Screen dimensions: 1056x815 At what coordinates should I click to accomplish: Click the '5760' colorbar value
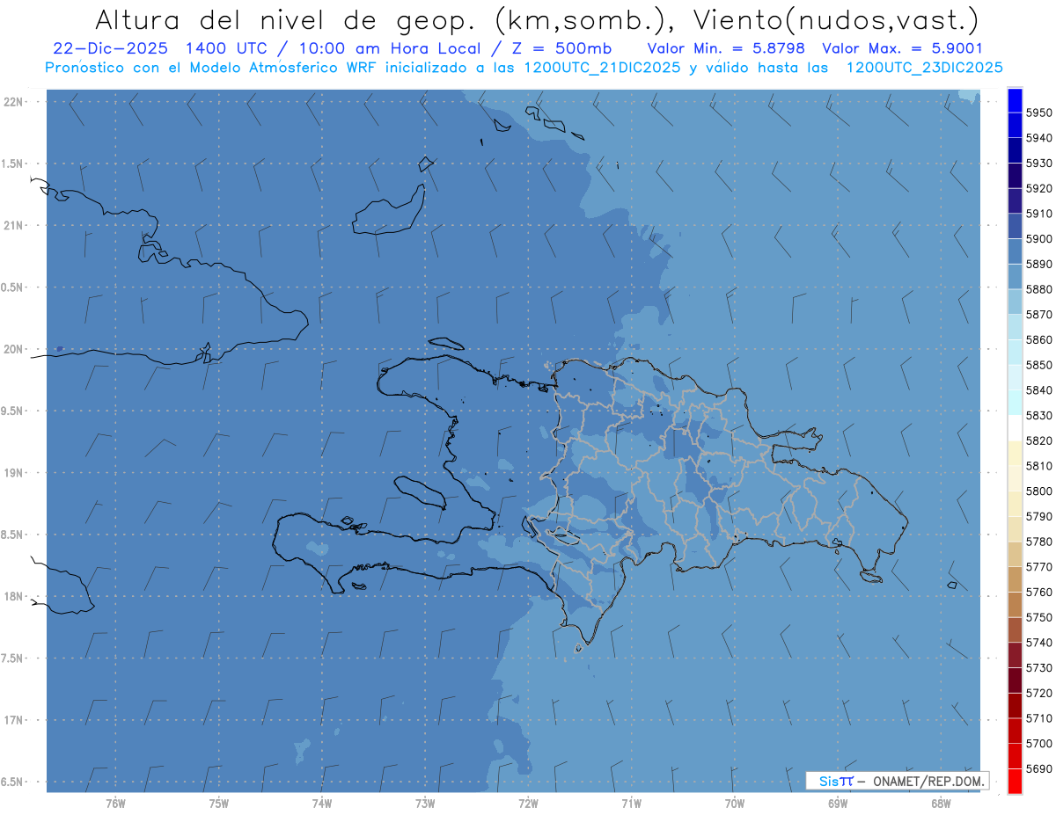(x=1039, y=592)
